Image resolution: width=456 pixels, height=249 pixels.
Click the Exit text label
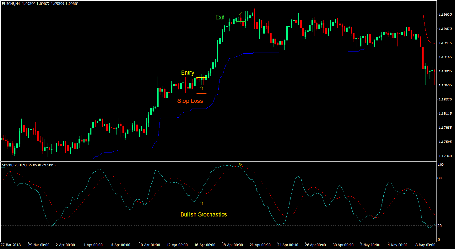(220, 17)
